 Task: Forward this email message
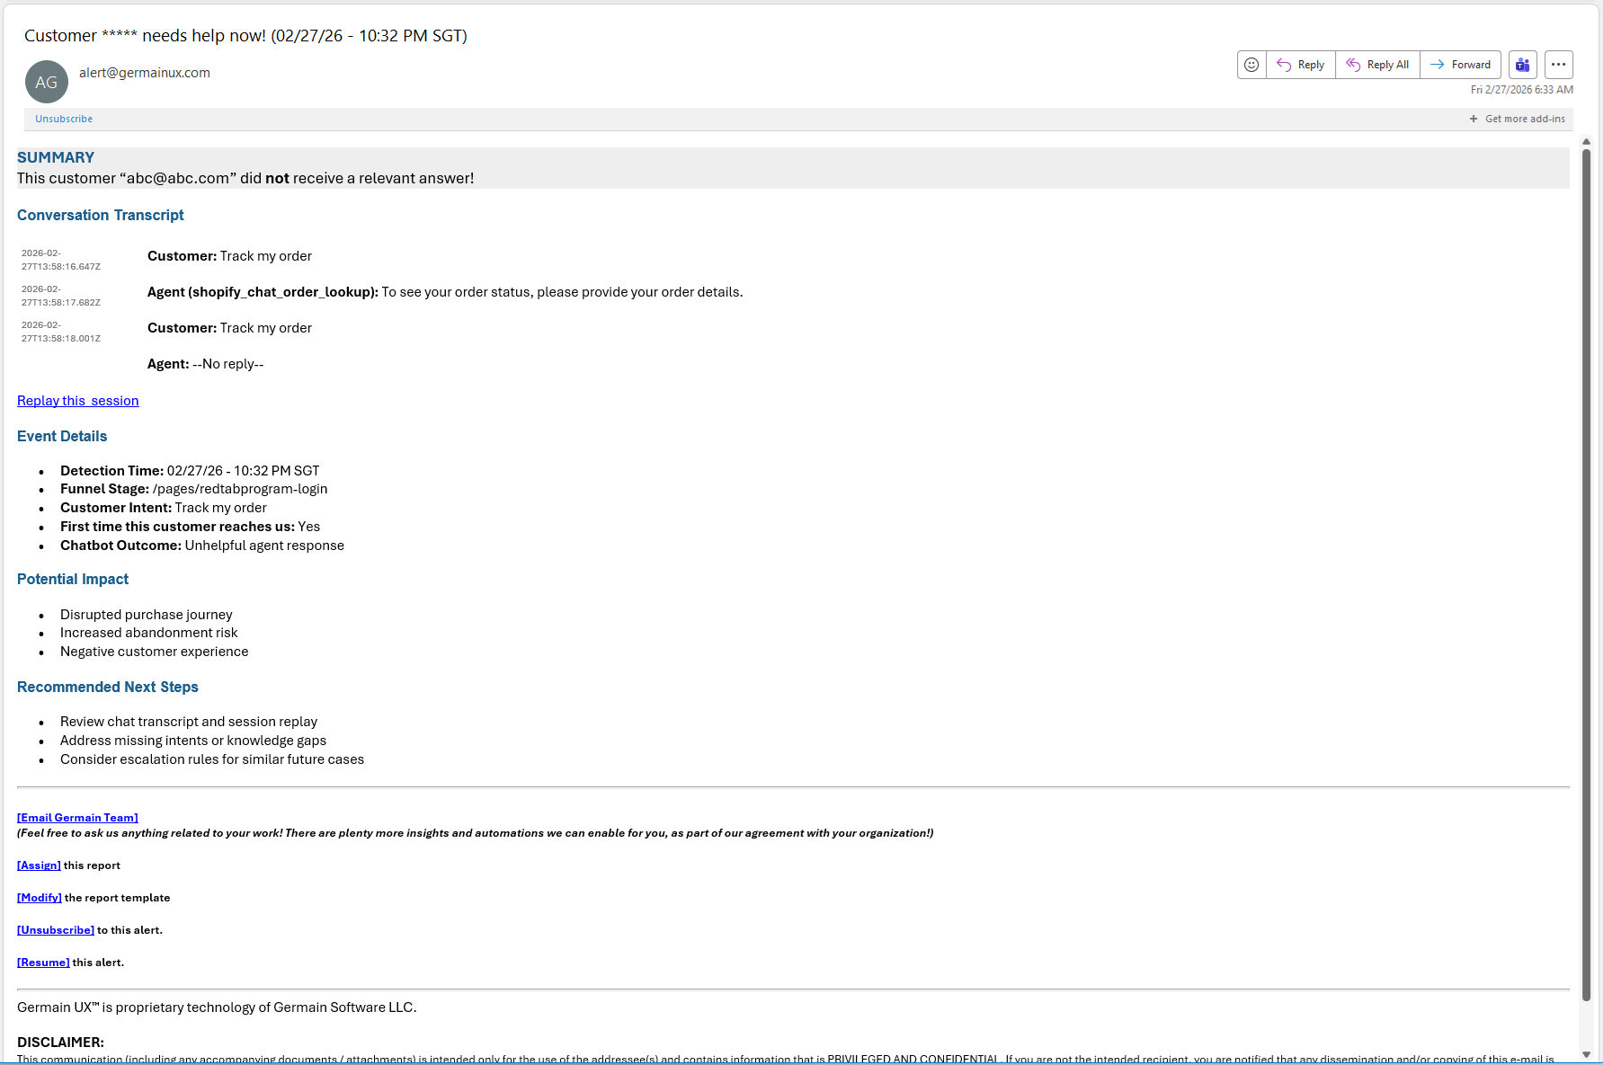click(x=1461, y=65)
